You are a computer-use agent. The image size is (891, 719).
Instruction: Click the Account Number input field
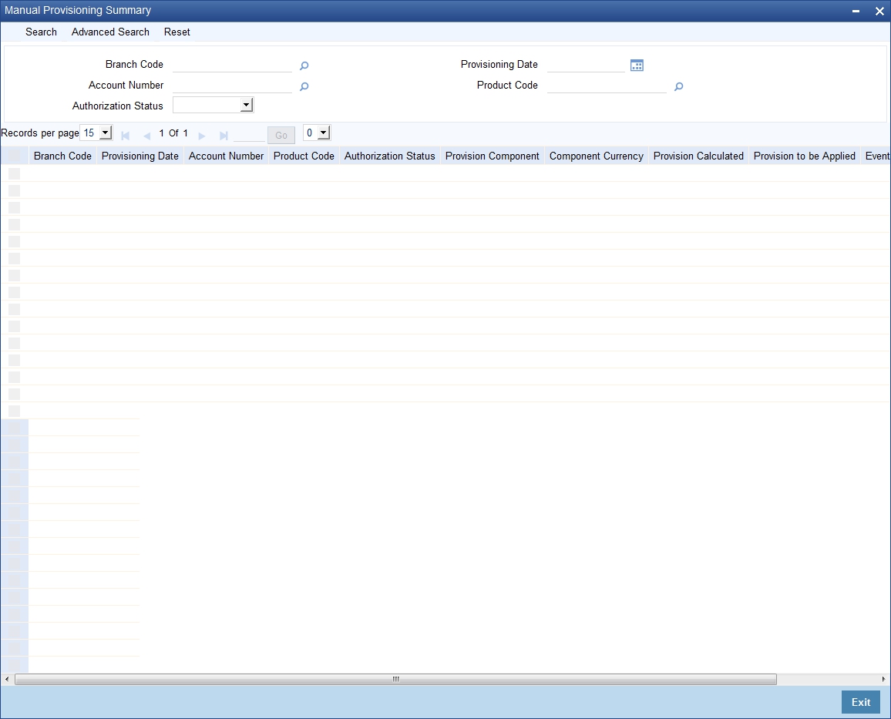click(233, 86)
